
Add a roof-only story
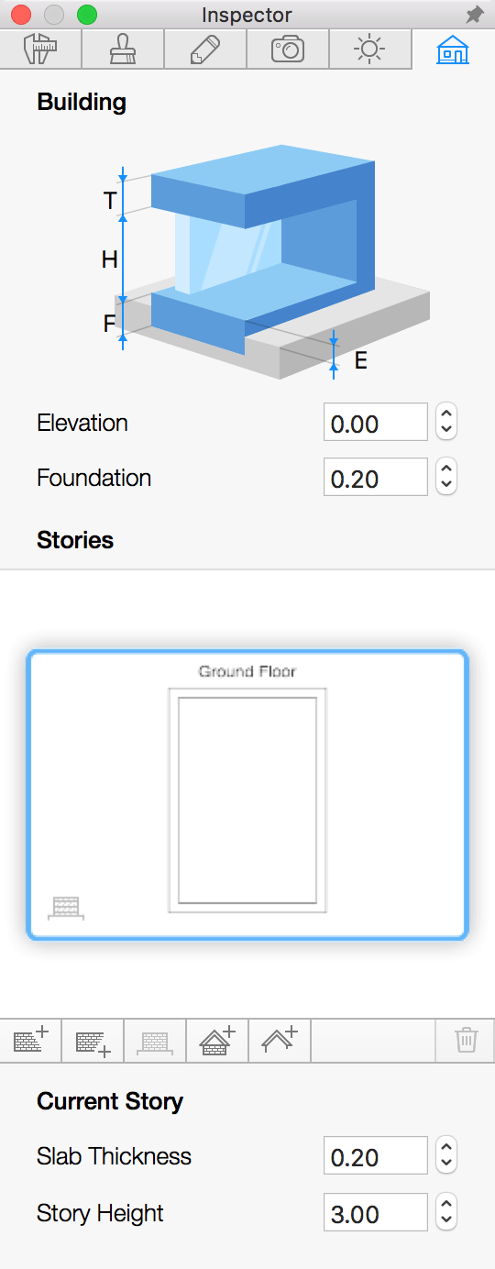pyautogui.click(x=280, y=1041)
